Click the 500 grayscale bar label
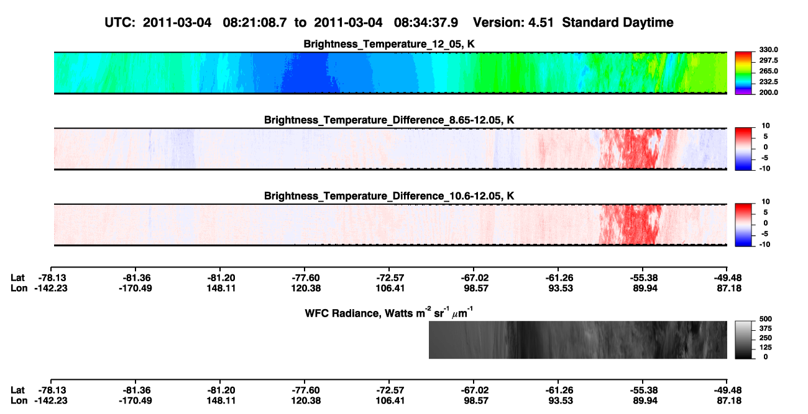This screenshot has width=808, height=414. point(766,318)
